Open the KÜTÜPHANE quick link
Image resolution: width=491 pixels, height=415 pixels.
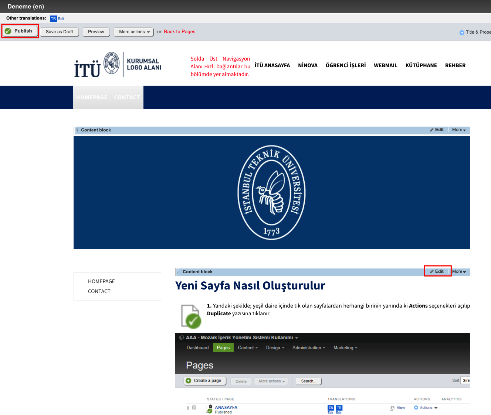[x=421, y=65]
